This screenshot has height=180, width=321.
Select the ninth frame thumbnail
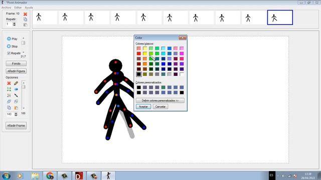(x=254, y=17)
